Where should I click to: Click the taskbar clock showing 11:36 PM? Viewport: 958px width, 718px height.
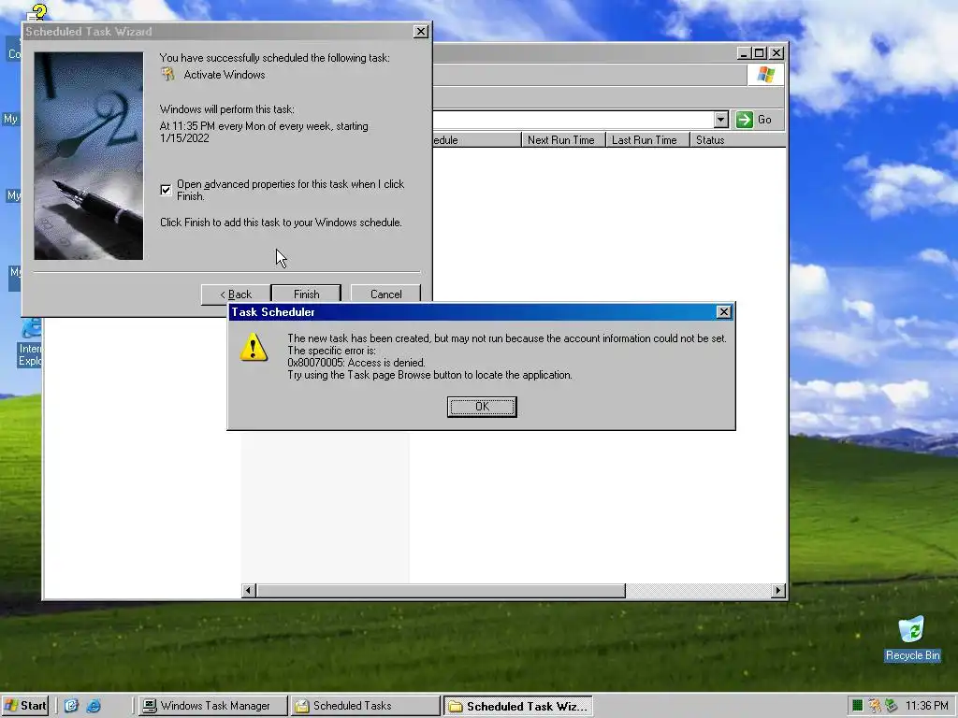coord(926,706)
